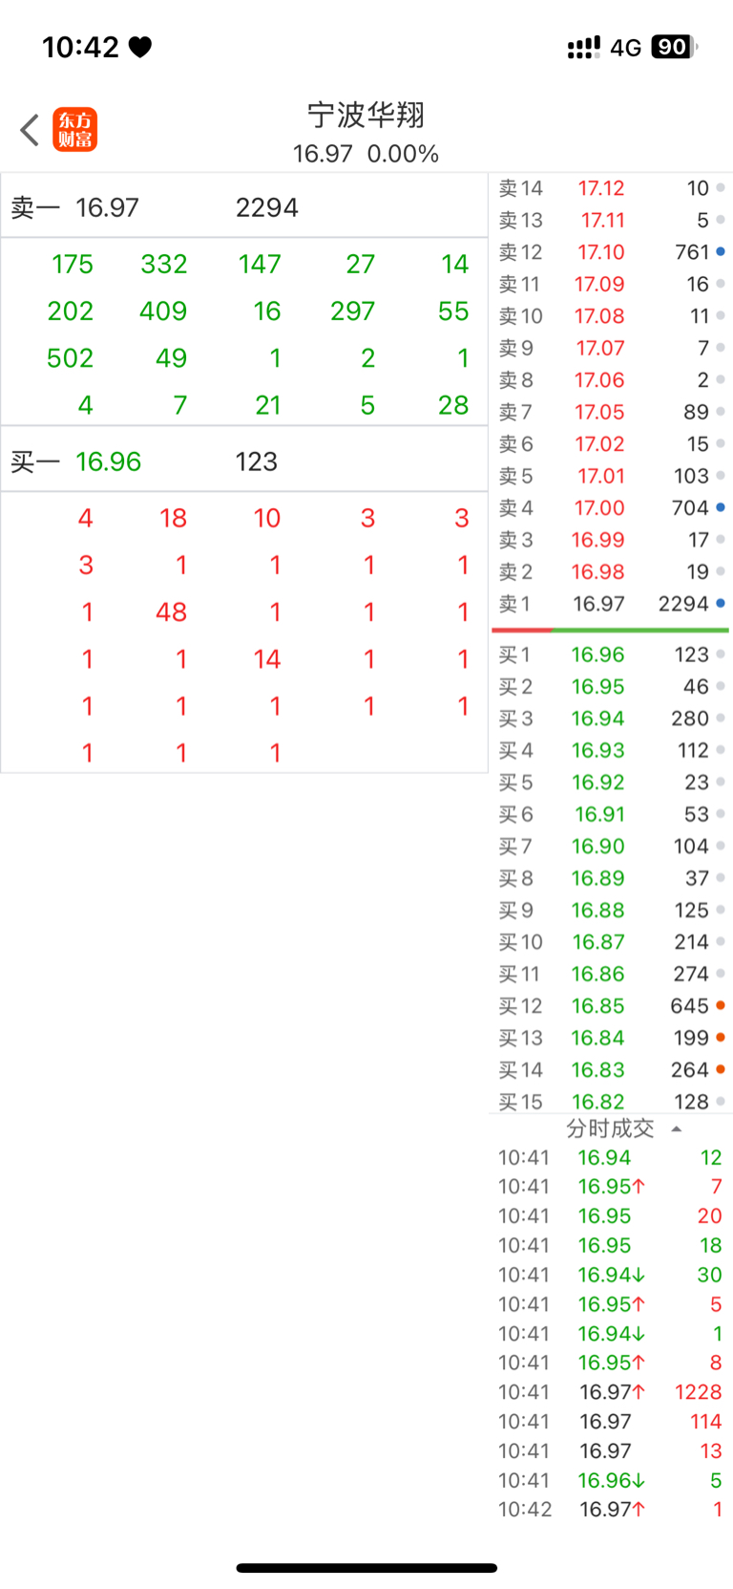Select the 买7 price 16.90

[x=597, y=847]
